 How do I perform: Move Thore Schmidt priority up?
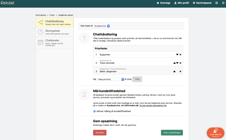[174, 63]
